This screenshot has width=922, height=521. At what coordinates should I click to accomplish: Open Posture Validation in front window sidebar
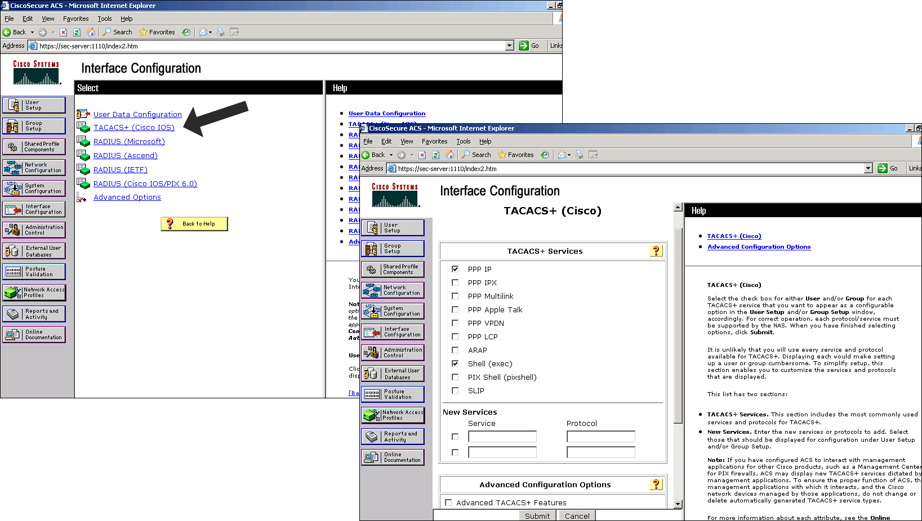(393, 394)
